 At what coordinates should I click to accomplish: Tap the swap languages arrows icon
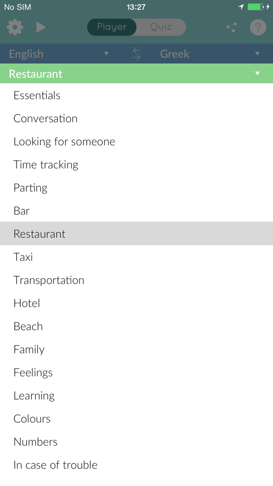pos(136,54)
